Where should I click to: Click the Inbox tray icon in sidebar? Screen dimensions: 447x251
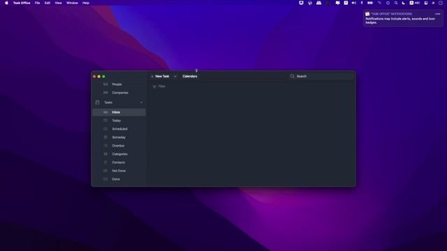pyautogui.click(x=105, y=112)
